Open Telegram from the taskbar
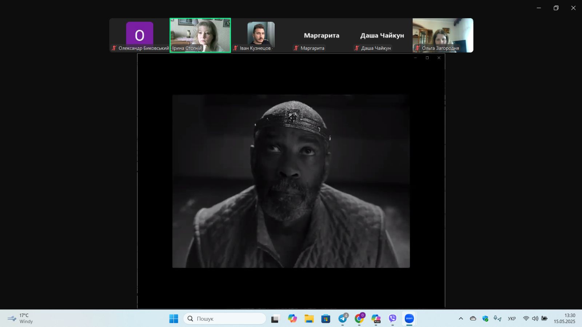582x327 pixels. pos(343,319)
